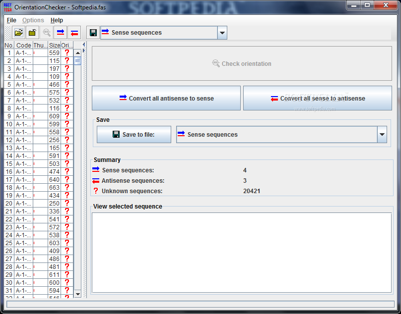Select size cell 609 in row 9
Image resolution: width=401 pixels, height=314 pixels.
55,116
